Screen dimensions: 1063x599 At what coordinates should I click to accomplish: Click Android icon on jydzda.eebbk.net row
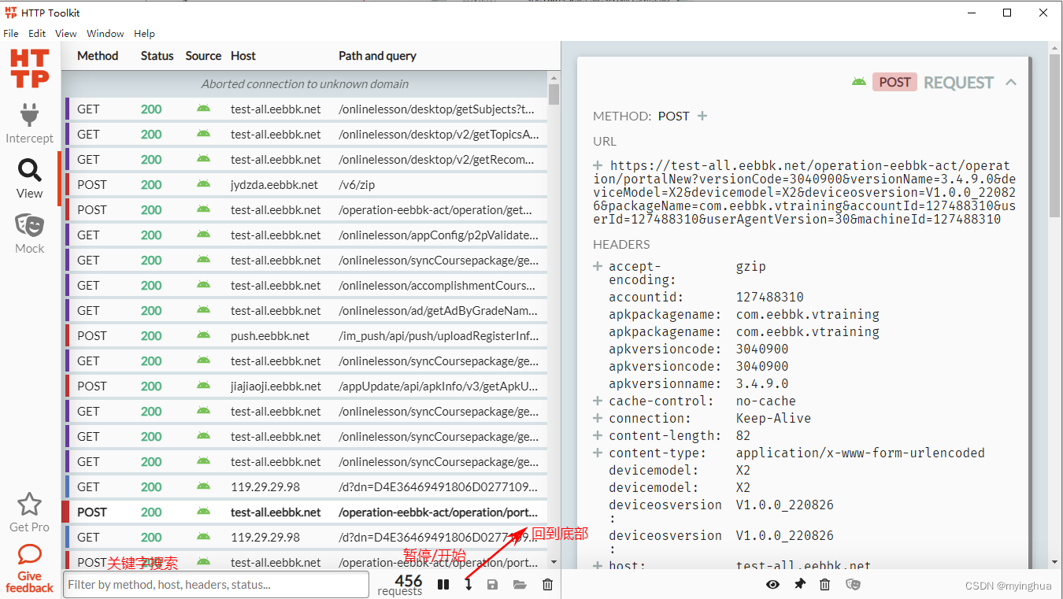coord(203,184)
